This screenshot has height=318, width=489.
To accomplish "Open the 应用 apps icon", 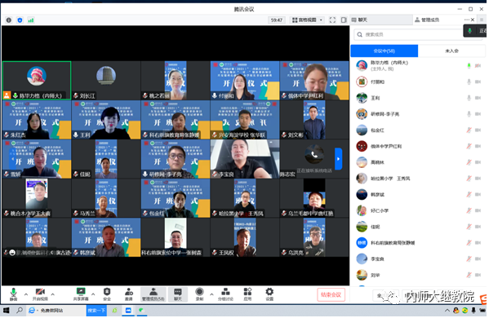I will (247, 294).
